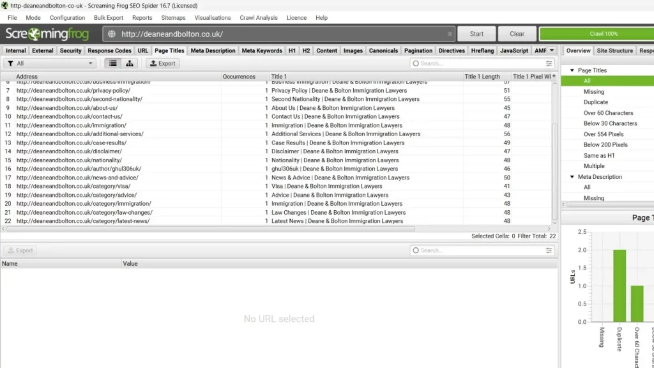Click the lower pane Export button
Image resolution: width=654 pixels, height=368 pixels.
(20, 250)
